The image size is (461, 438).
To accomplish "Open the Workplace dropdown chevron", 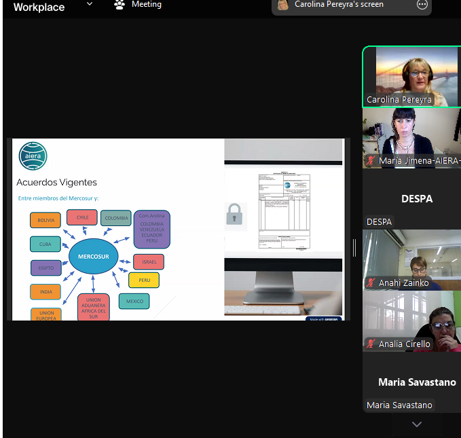I will tap(90, 4).
